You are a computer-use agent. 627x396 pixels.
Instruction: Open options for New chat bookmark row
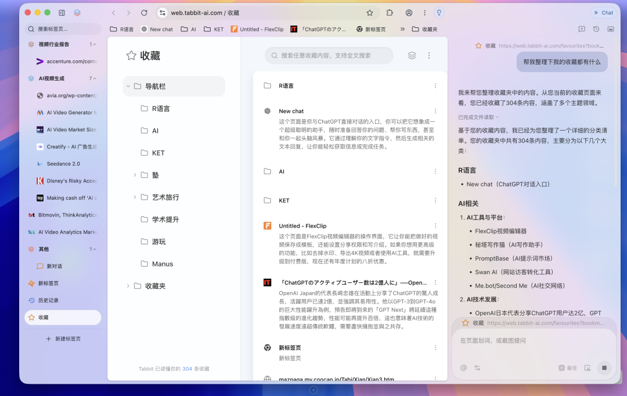pyautogui.click(x=435, y=111)
